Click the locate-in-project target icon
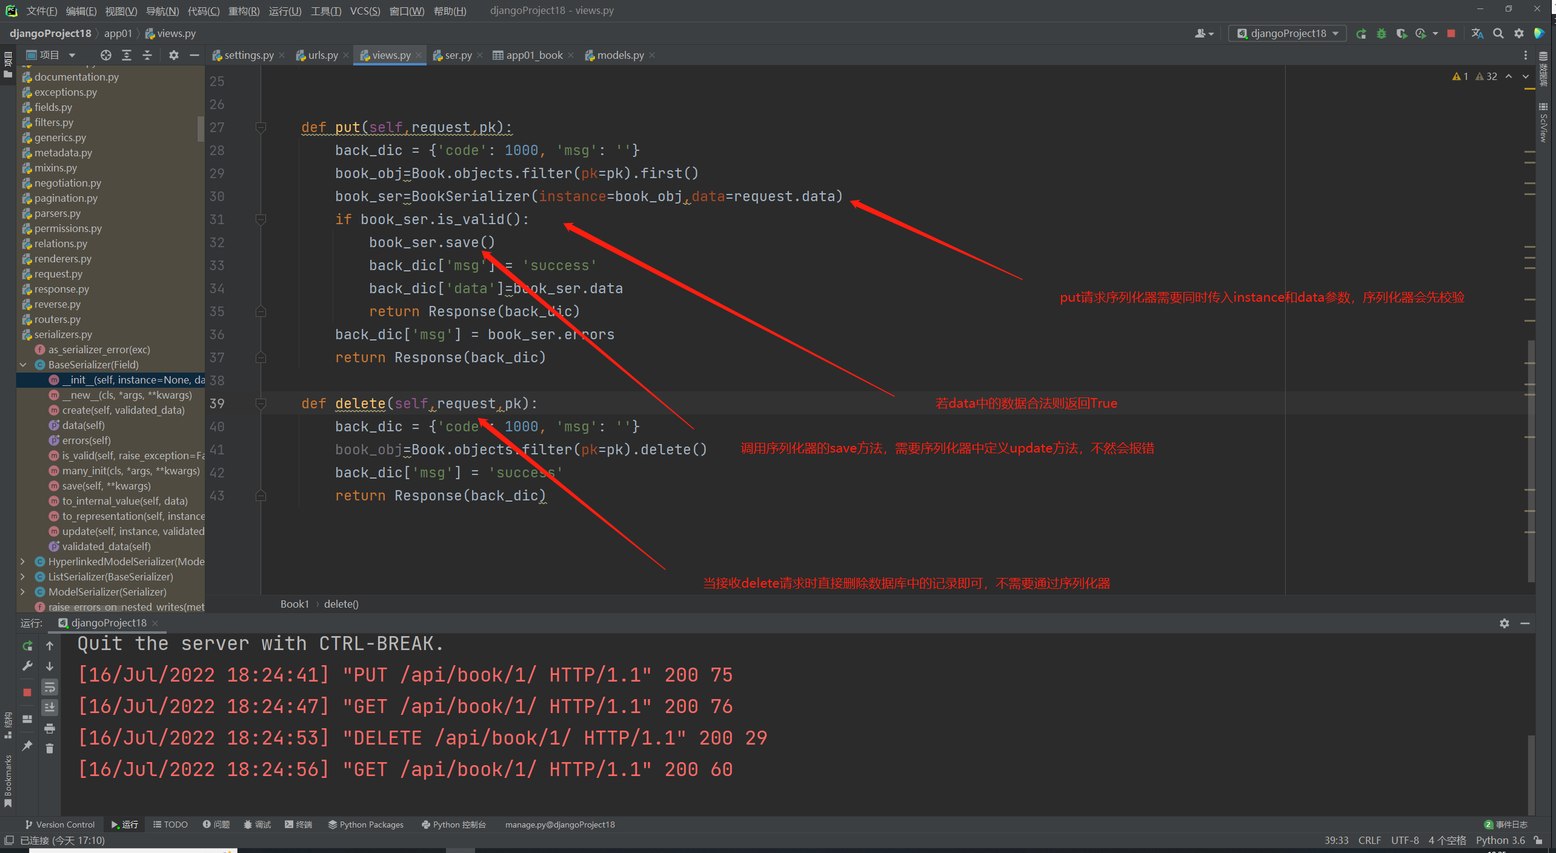Viewport: 1556px width, 853px height. click(106, 55)
